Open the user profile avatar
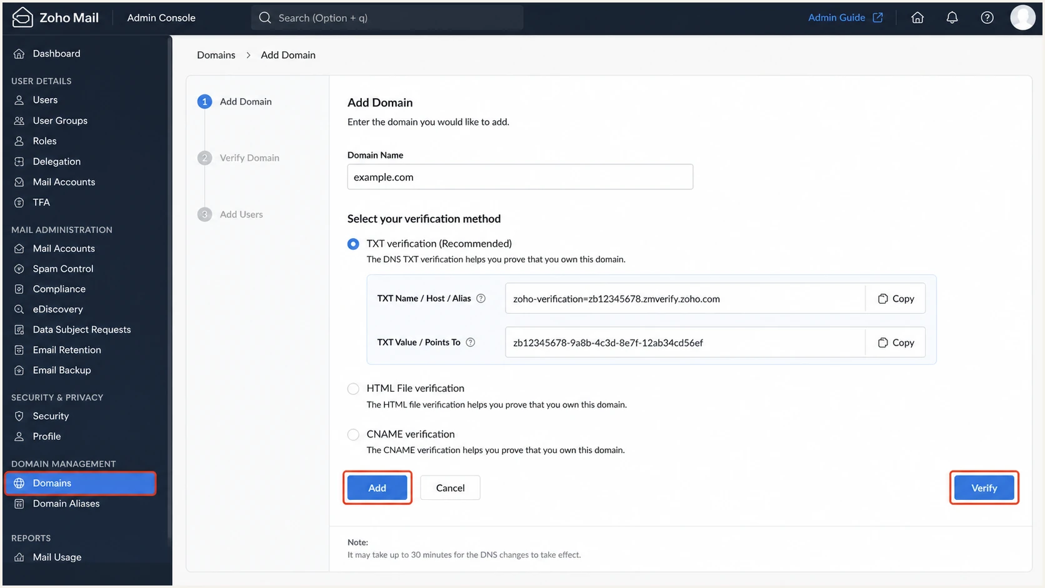This screenshot has height=588, width=1045. pos(1022,17)
